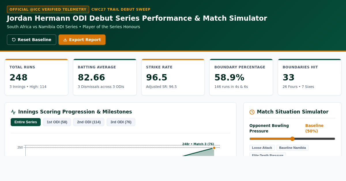Screen dimensions: 346x181
Task: Click the page title Jordan Hermann ODI Debut
Action: click(137, 18)
